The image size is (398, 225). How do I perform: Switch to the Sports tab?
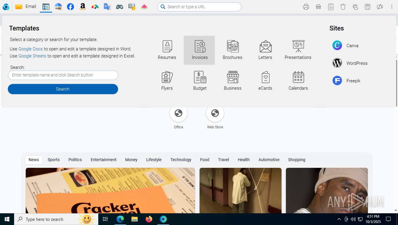click(x=54, y=160)
